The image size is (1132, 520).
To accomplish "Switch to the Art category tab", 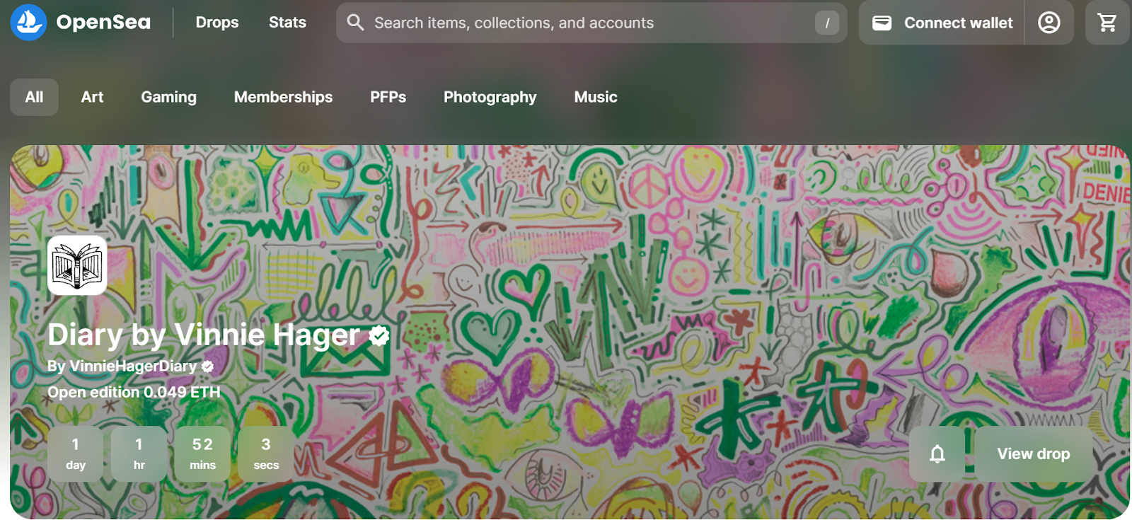I will [x=92, y=97].
